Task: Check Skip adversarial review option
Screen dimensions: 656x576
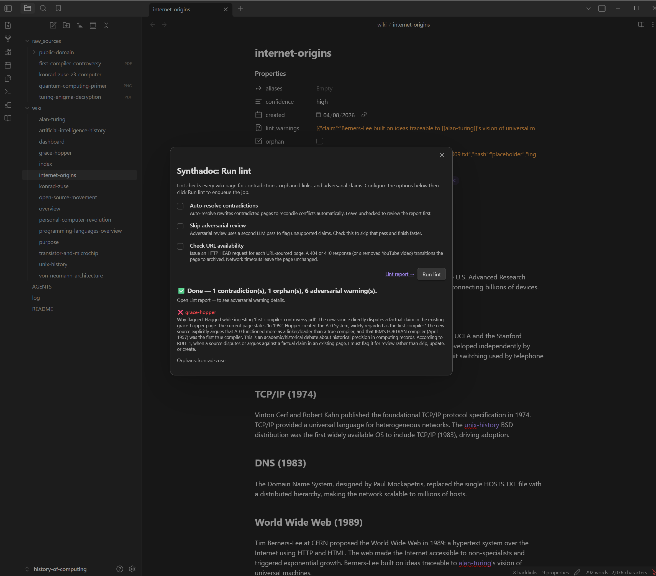Action: (180, 226)
